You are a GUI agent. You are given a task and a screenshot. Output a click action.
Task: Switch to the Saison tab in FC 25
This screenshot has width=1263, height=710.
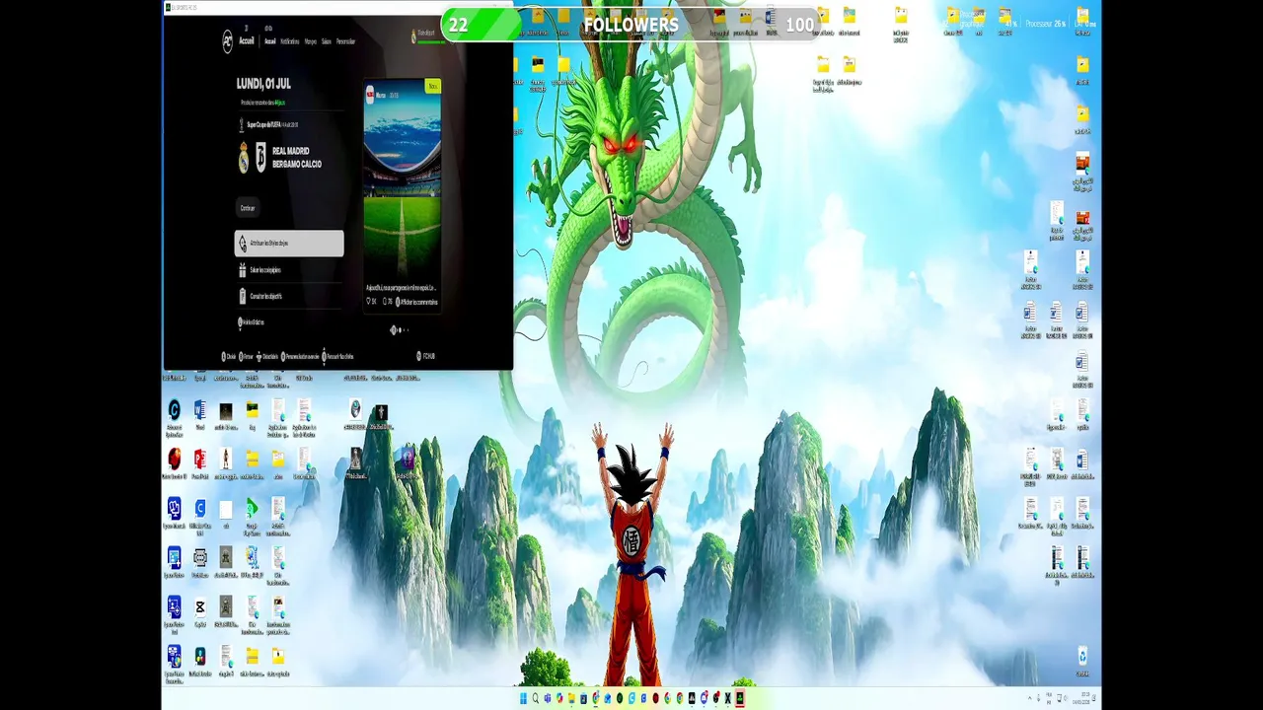(x=327, y=41)
